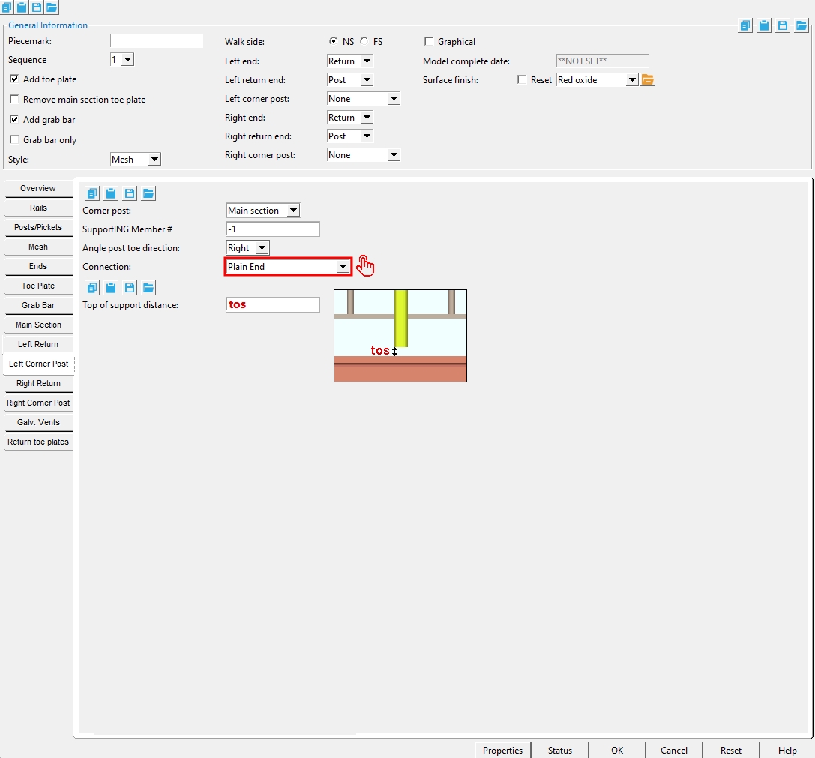The width and height of the screenshot is (815, 758).
Task: Click the load folder icon above the Corner post field
Action: click(x=148, y=193)
